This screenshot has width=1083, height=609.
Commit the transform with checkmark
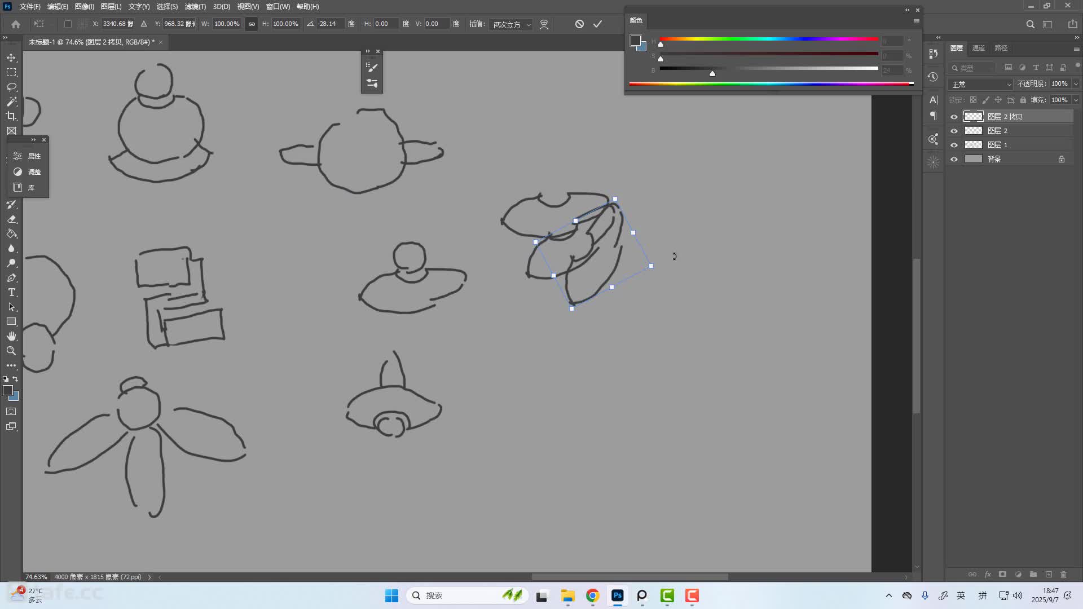point(597,24)
